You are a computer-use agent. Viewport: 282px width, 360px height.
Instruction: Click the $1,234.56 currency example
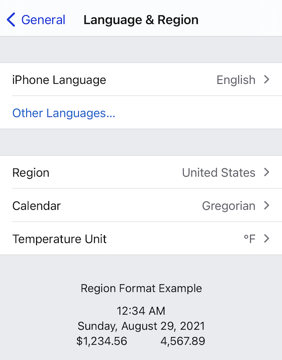(102, 341)
